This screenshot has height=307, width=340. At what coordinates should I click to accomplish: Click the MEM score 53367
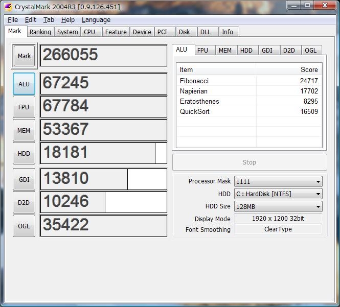[x=104, y=130]
